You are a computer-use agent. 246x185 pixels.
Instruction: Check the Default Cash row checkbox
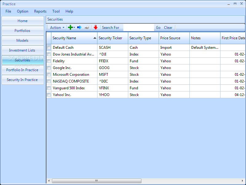(x=49, y=48)
